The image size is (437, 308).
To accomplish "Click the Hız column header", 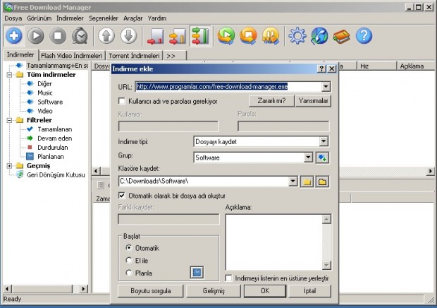I will (376, 66).
